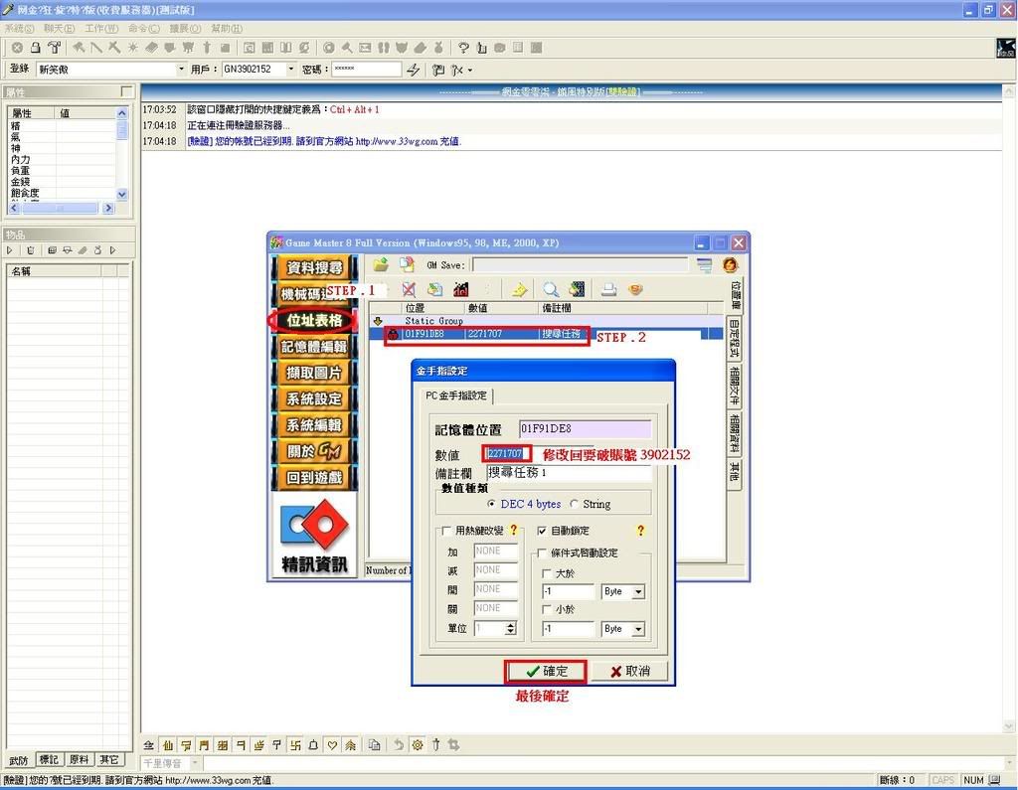Click the question mark help toolbar icon
This screenshot has height=790, width=1018.
[463, 47]
